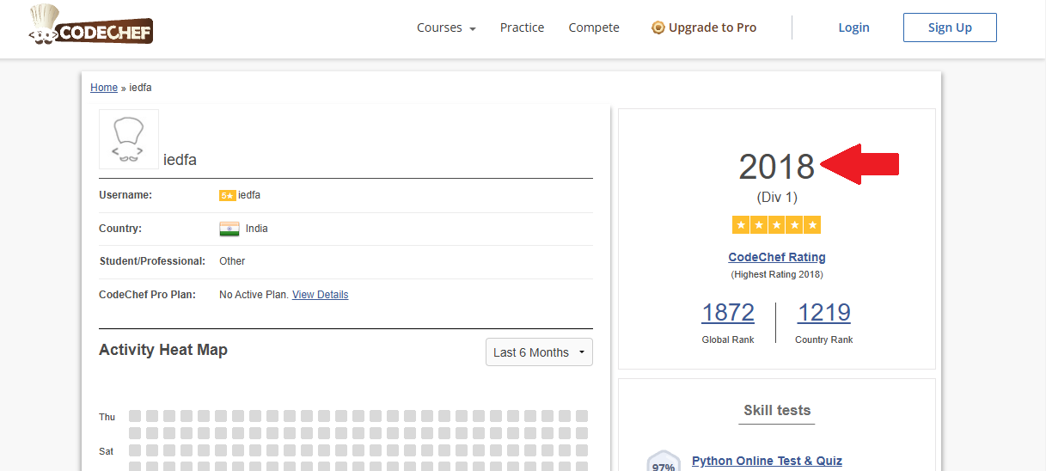Open the Login page
This screenshot has height=471, width=1046.
(x=853, y=28)
